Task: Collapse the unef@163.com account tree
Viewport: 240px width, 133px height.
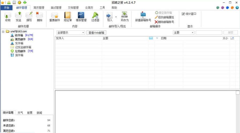Action: 3,32
